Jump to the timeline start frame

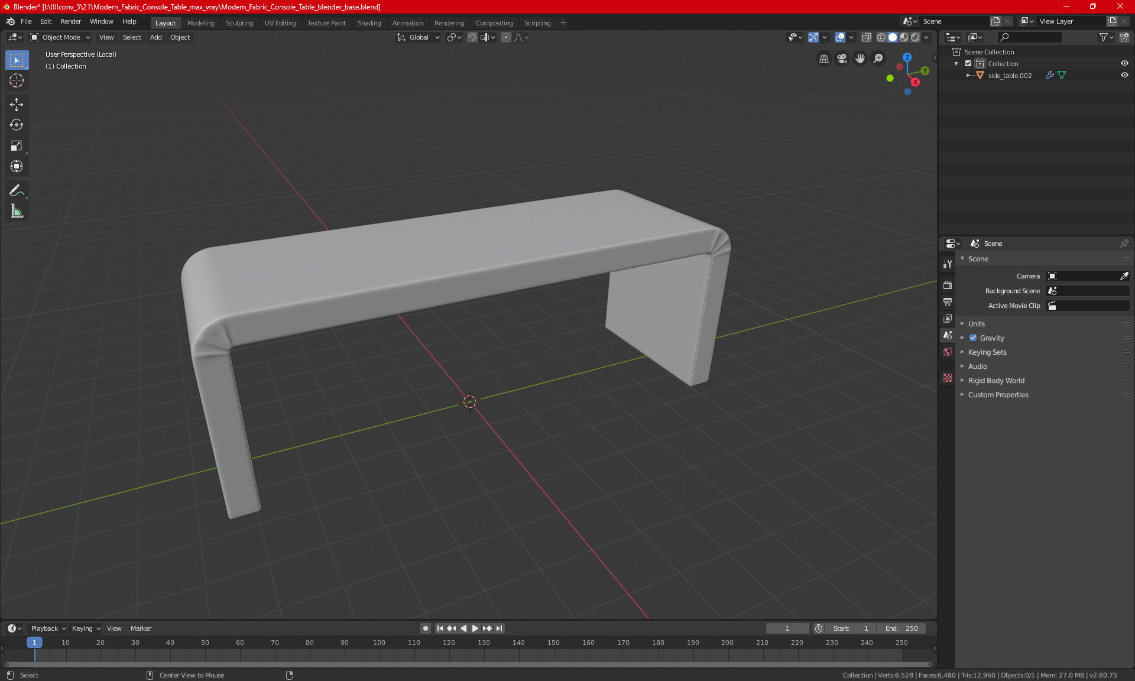pyautogui.click(x=440, y=628)
